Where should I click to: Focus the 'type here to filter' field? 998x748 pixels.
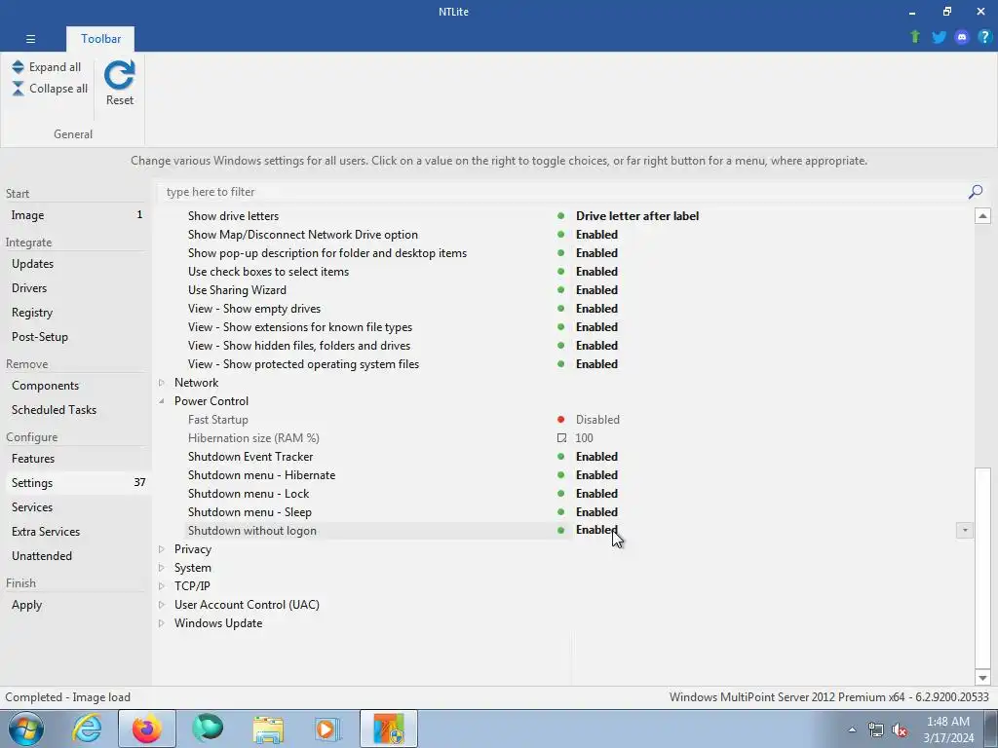pyautogui.click(x=563, y=192)
